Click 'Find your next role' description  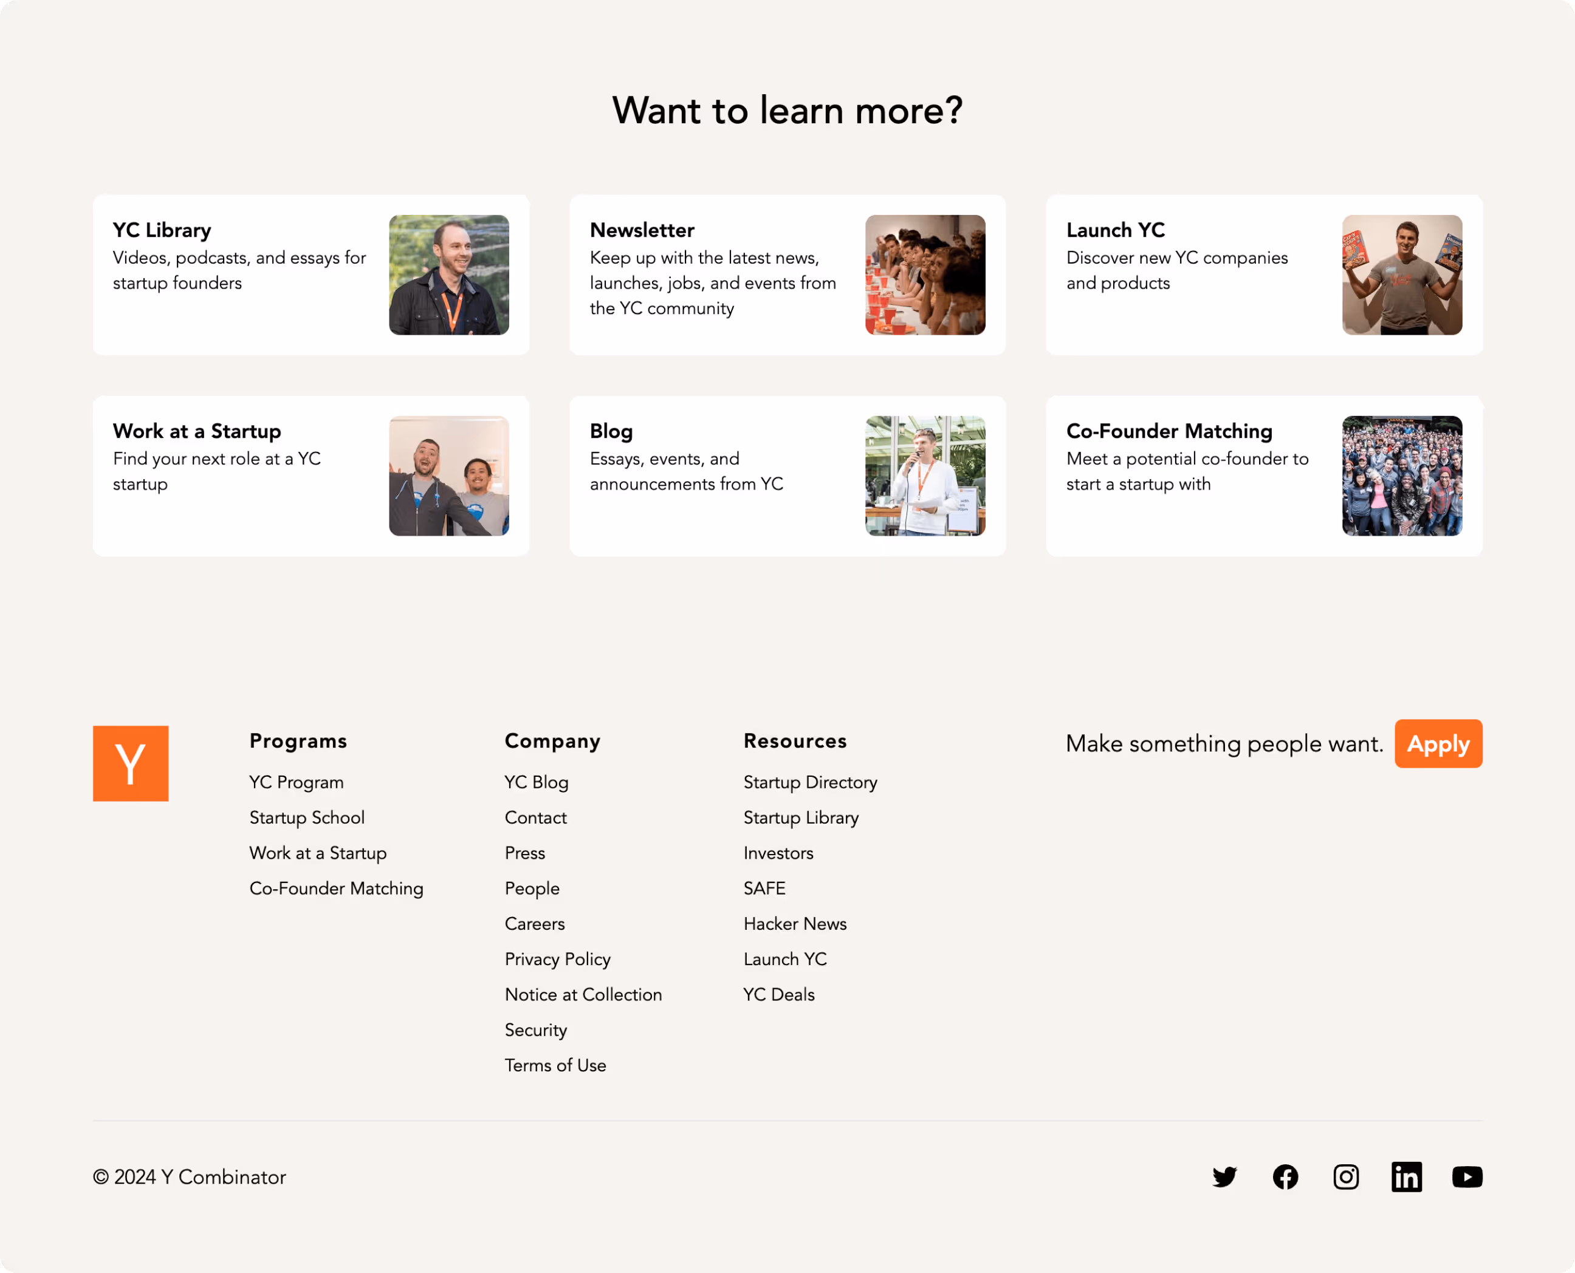(x=216, y=471)
